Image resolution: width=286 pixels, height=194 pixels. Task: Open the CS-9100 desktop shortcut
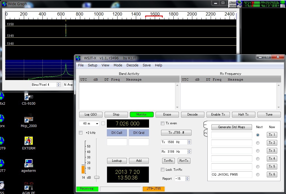coord(28,97)
